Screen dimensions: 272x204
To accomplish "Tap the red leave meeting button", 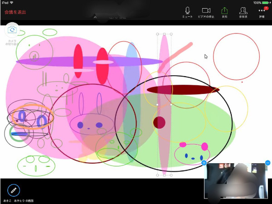I will (15, 12).
